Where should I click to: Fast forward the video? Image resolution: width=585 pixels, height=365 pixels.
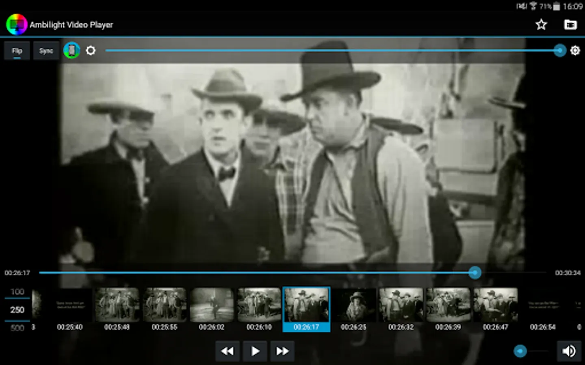tap(282, 351)
